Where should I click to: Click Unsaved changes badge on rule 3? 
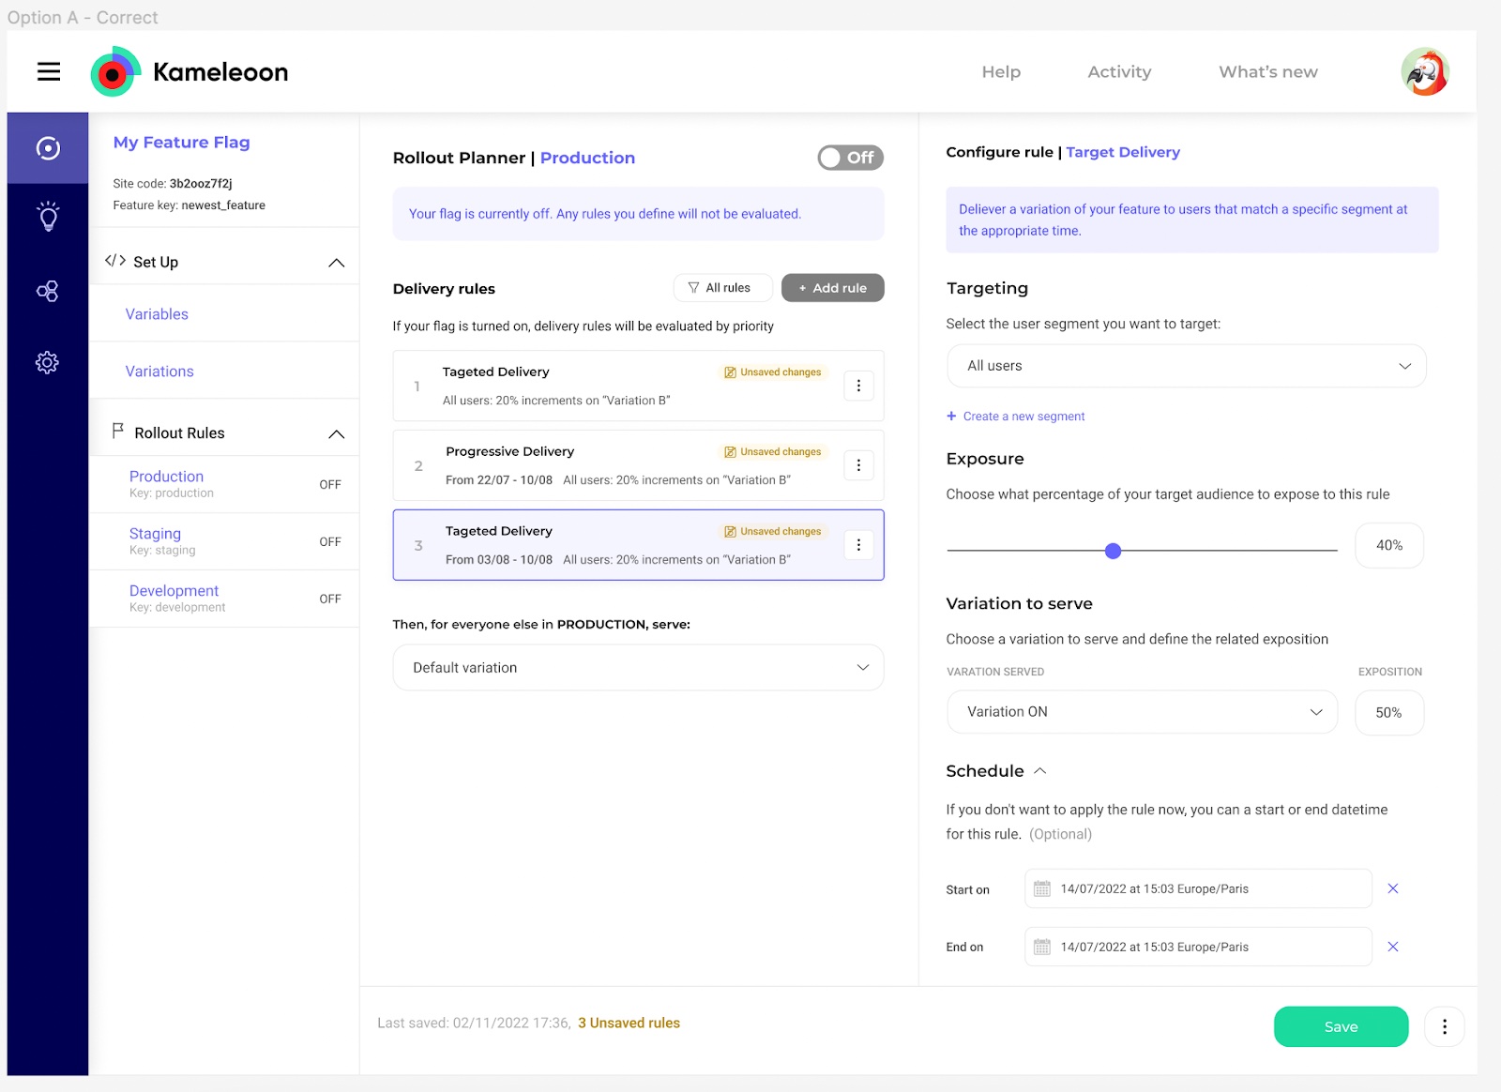(773, 532)
